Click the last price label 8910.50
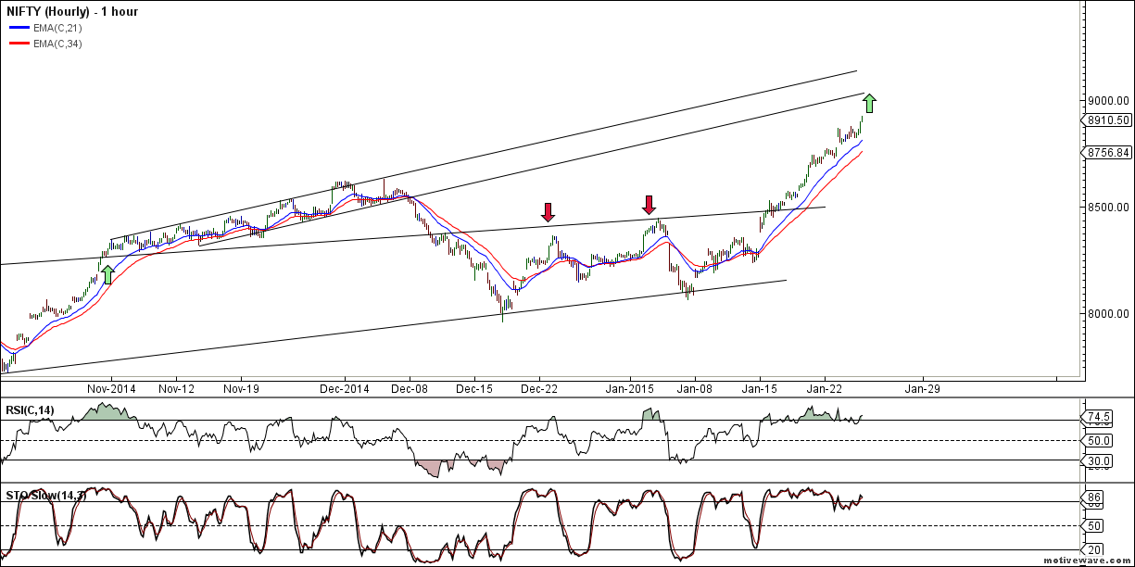1135x567 pixels. tap(1105, 120)
